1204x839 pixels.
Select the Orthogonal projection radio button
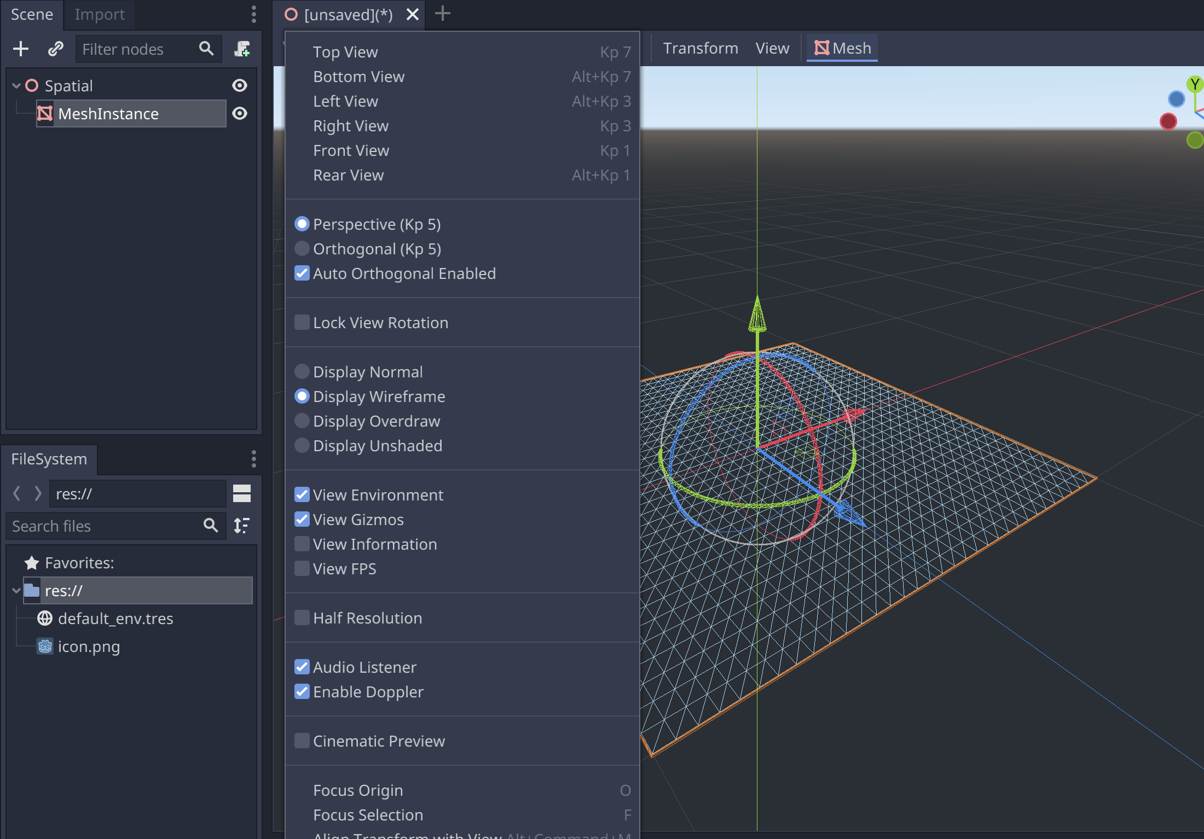[x=302, y=248]
